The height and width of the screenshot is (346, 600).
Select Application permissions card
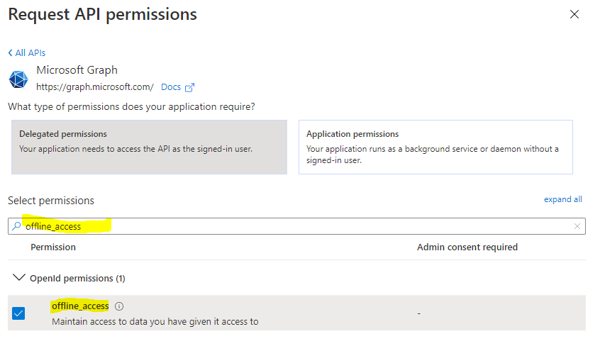click(435, 147)
